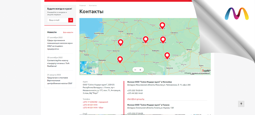Screen dimensions: 255x115
Task: Click the red email subscribe arrow button
Action: click(x=71, y=20)
